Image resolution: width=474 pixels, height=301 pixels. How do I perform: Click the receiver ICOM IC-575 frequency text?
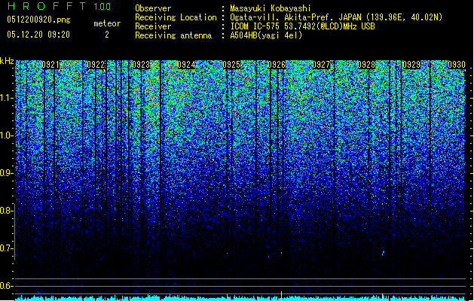tap(302, 26)
